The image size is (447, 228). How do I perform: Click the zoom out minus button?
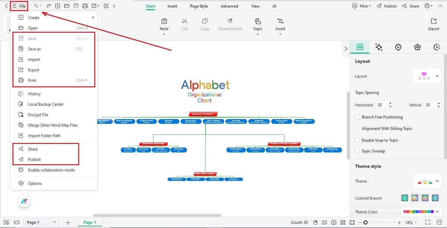360,222
